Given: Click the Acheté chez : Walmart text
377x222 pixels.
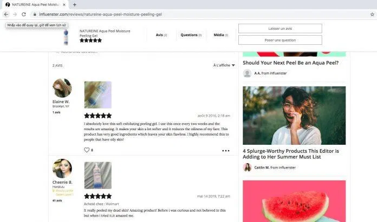Looking at the screenshot, I should 101,204.
